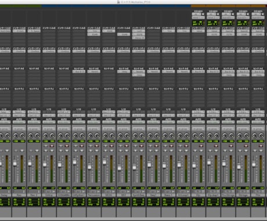Mute the Rev 2 aux track
Viewport: 267px width, 221px height.
click(x=37, y=151)
